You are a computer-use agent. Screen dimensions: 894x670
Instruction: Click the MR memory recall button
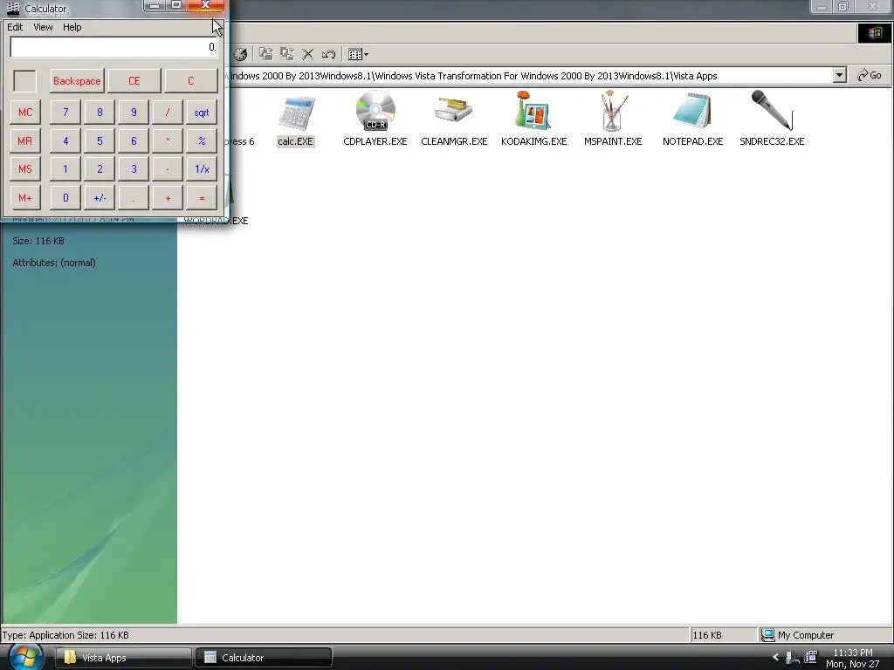25,140
